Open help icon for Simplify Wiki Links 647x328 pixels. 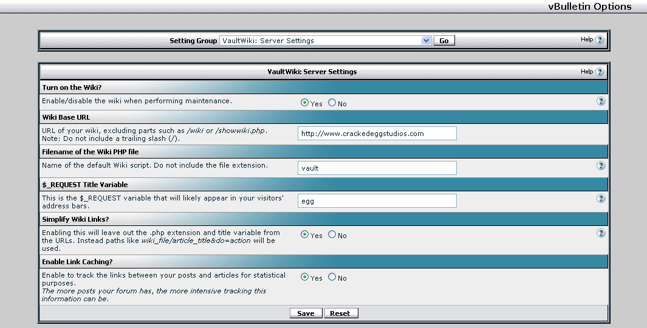coord(601,233)
